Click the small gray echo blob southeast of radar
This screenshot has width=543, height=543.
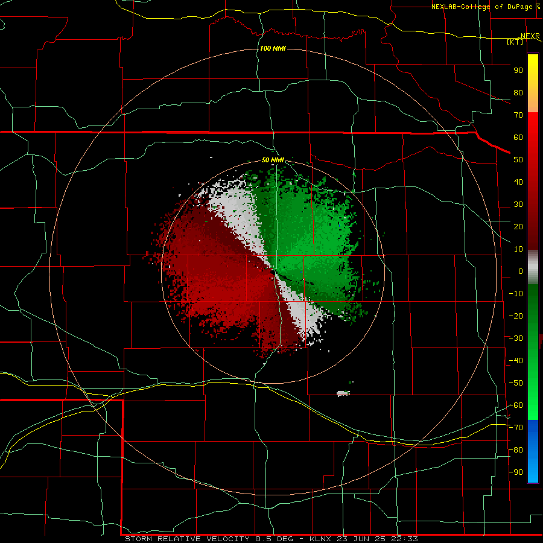(x=343, y=393)
